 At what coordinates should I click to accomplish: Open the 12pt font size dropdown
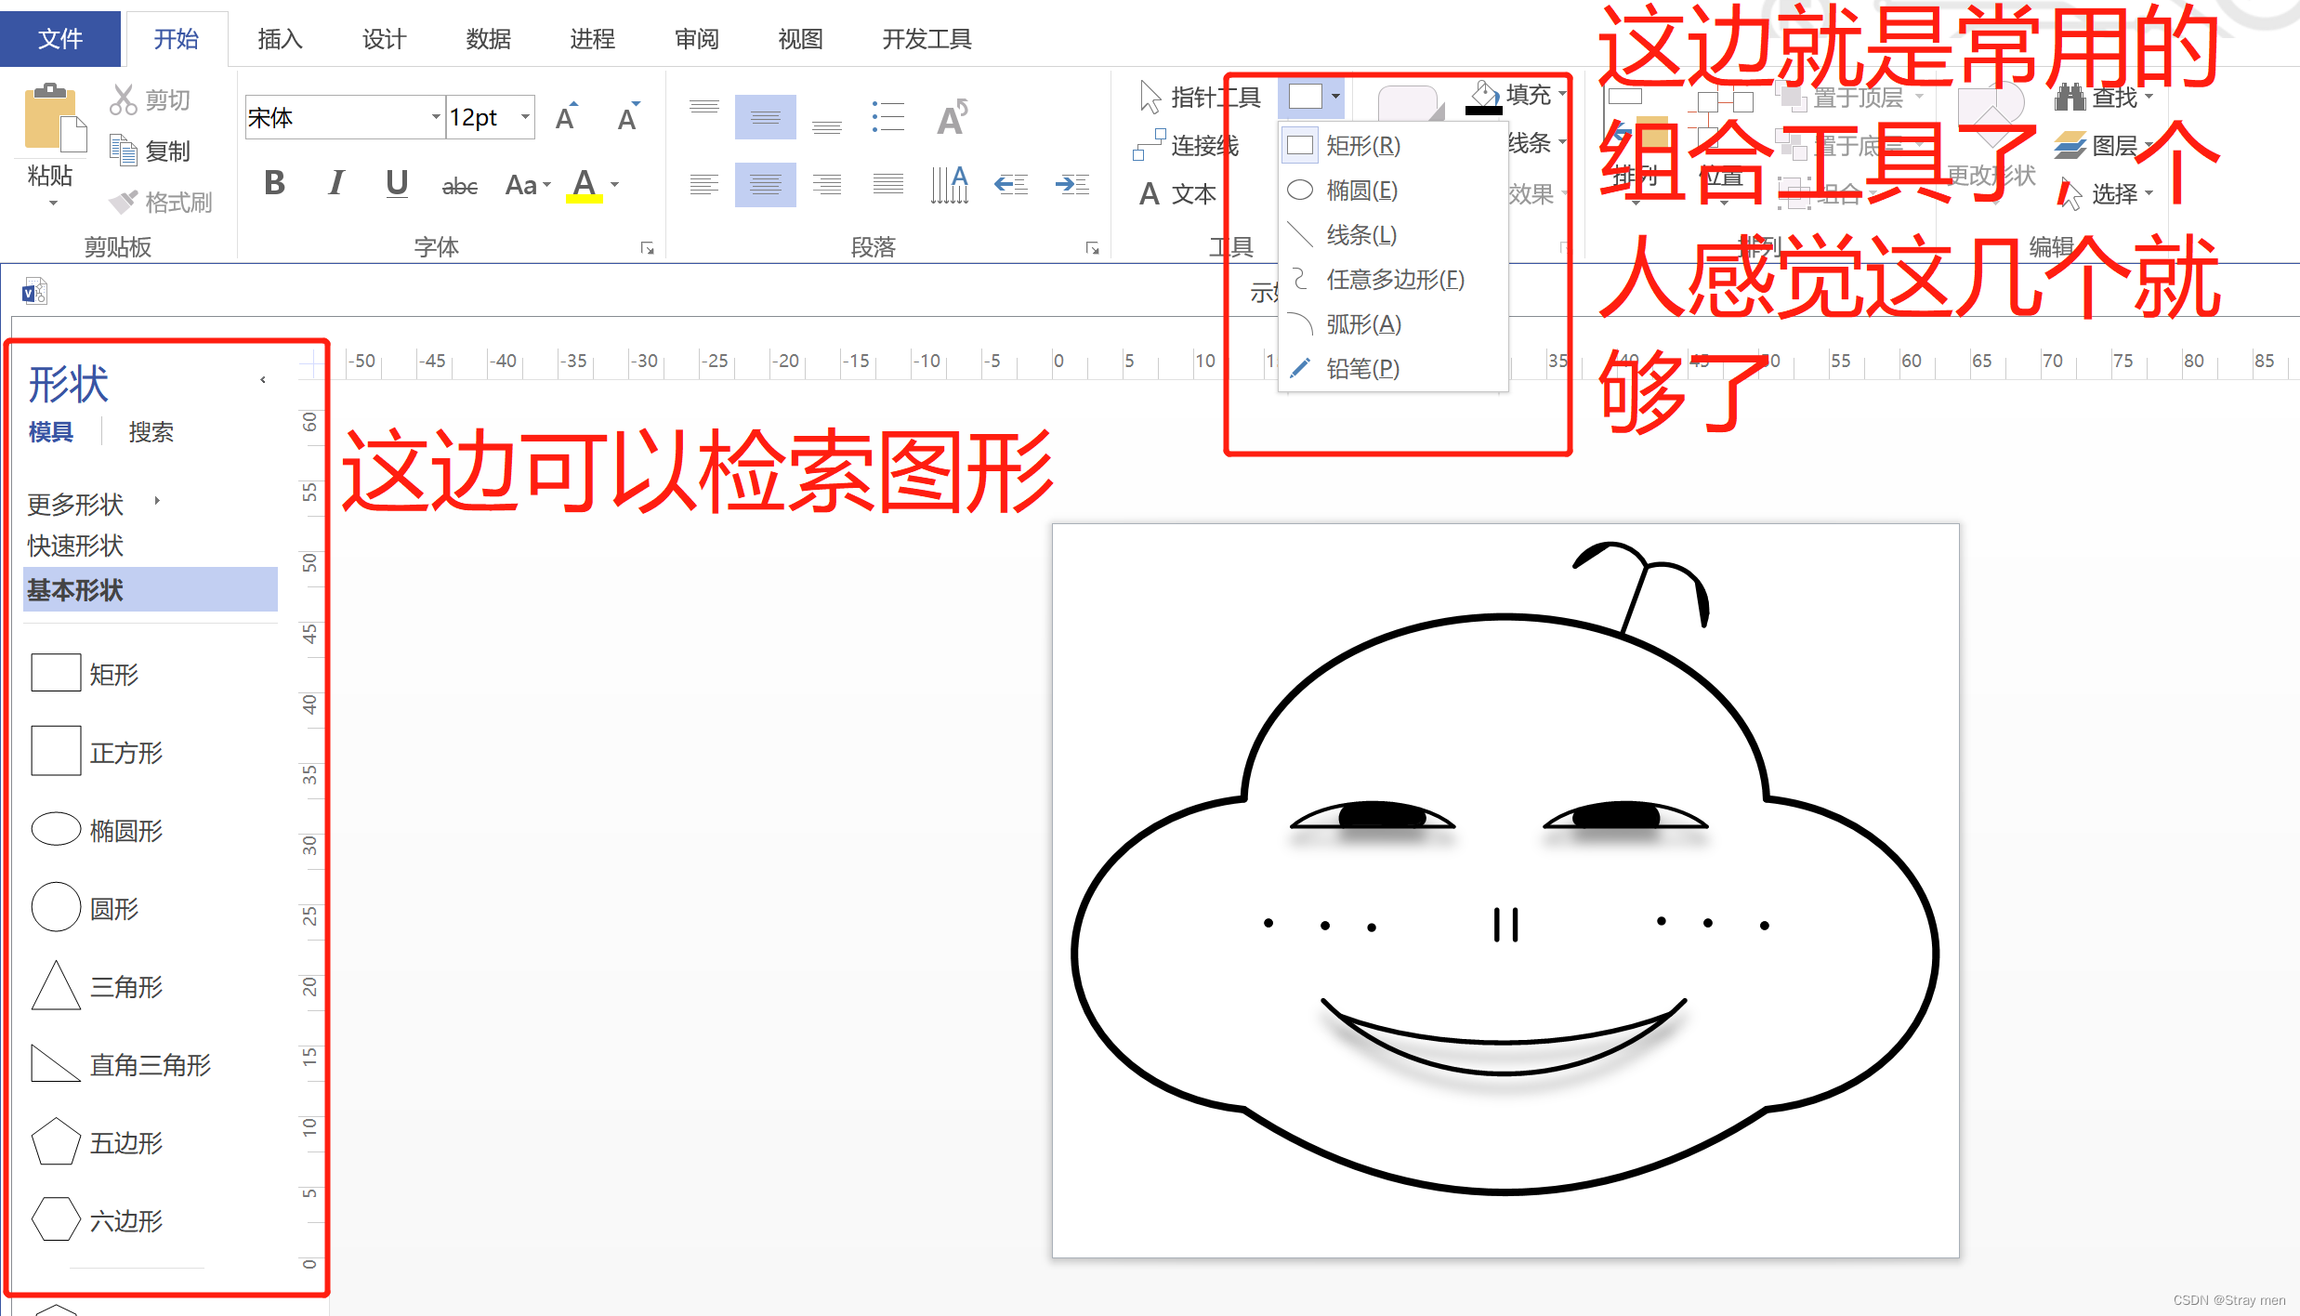click(x=526, y=117)
